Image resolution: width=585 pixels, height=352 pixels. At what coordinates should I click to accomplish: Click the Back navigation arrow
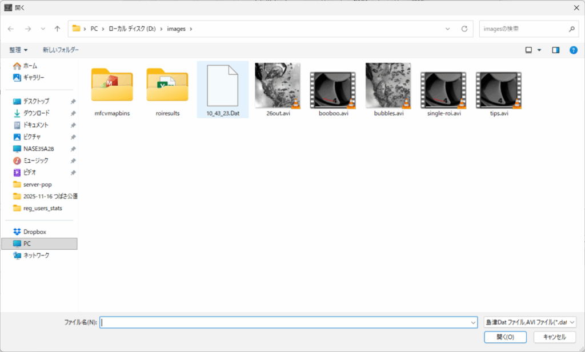click(x=11, y=29)
